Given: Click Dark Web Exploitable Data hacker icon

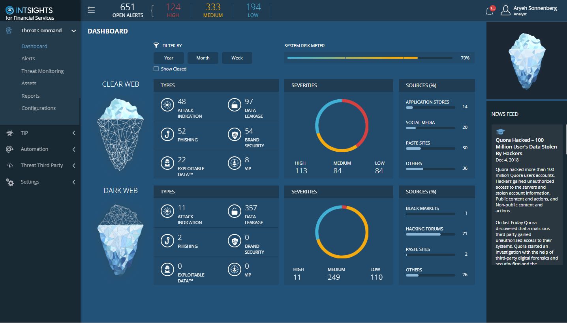Looking at the screenshot, I should pos(167,270).
